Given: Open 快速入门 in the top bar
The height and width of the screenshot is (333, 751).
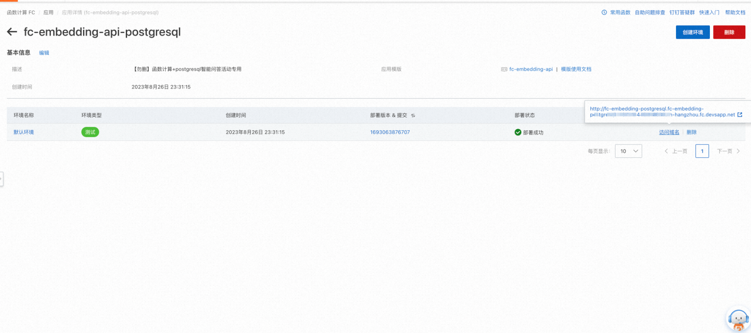Looking at the screenshot, I should [x=709, y=13].
